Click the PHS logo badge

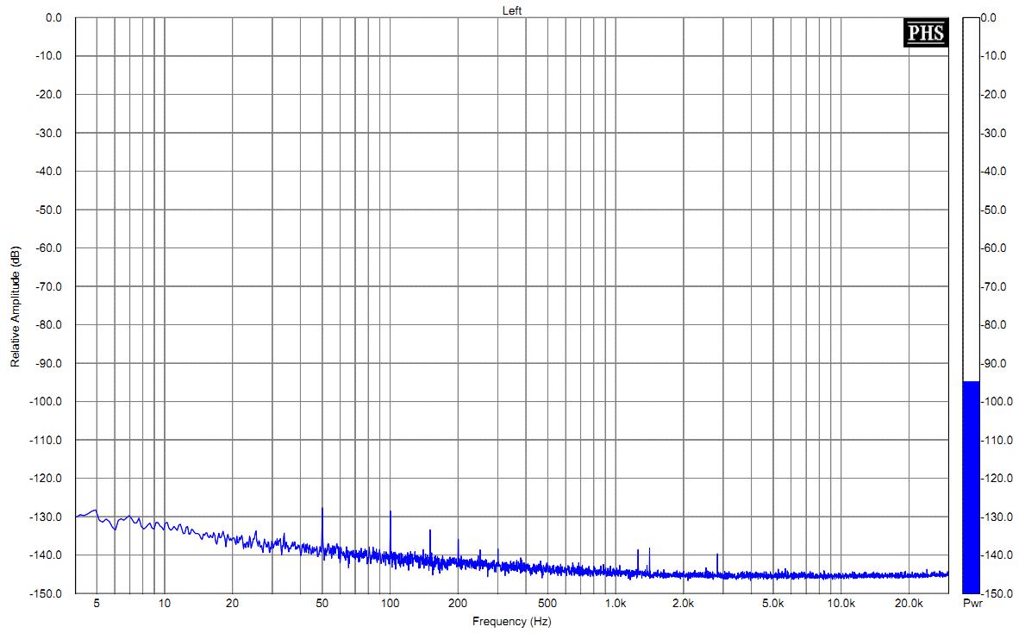point(926,33)
